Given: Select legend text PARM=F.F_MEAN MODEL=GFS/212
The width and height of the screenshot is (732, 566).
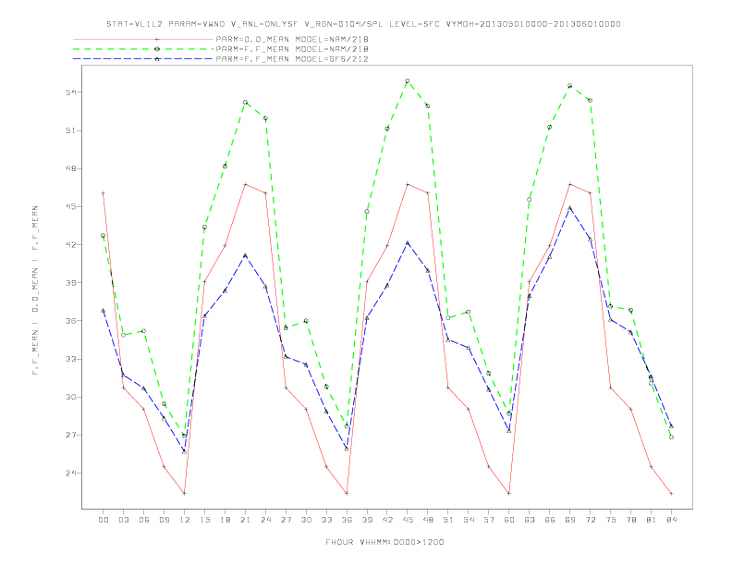Looking at the screenshot, I should (292, 59).
